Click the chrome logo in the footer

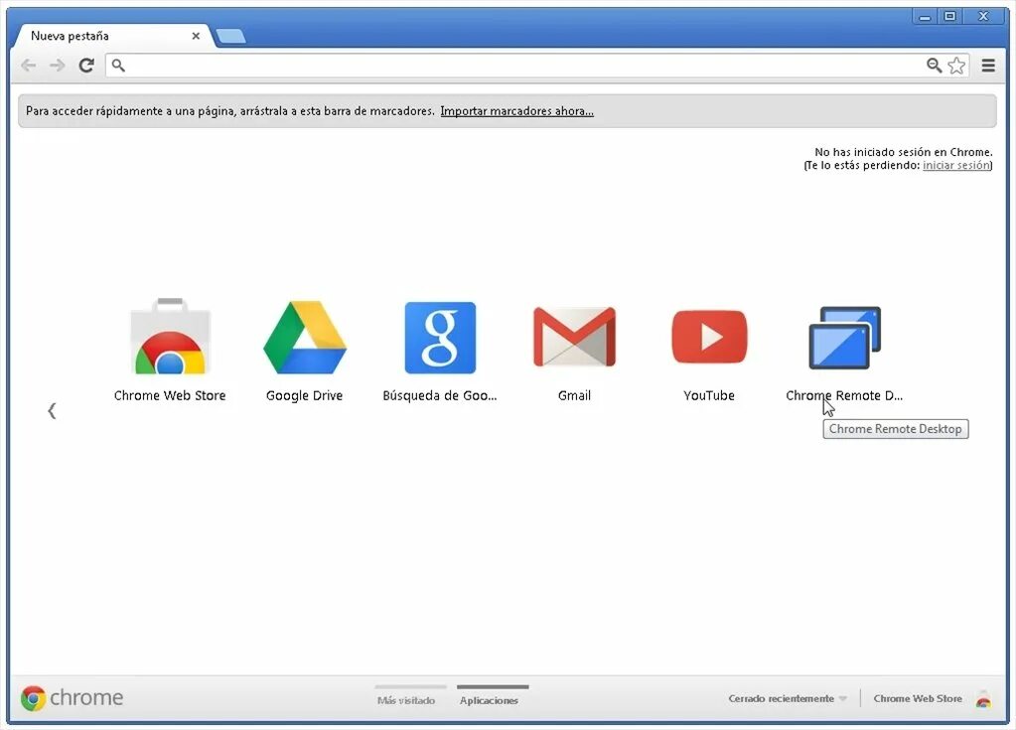[x=72, y=697]
